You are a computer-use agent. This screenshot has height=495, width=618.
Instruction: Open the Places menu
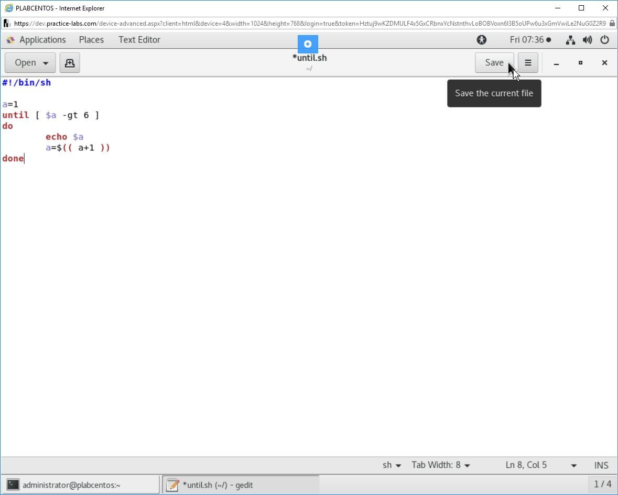click(x=91, y=40)
